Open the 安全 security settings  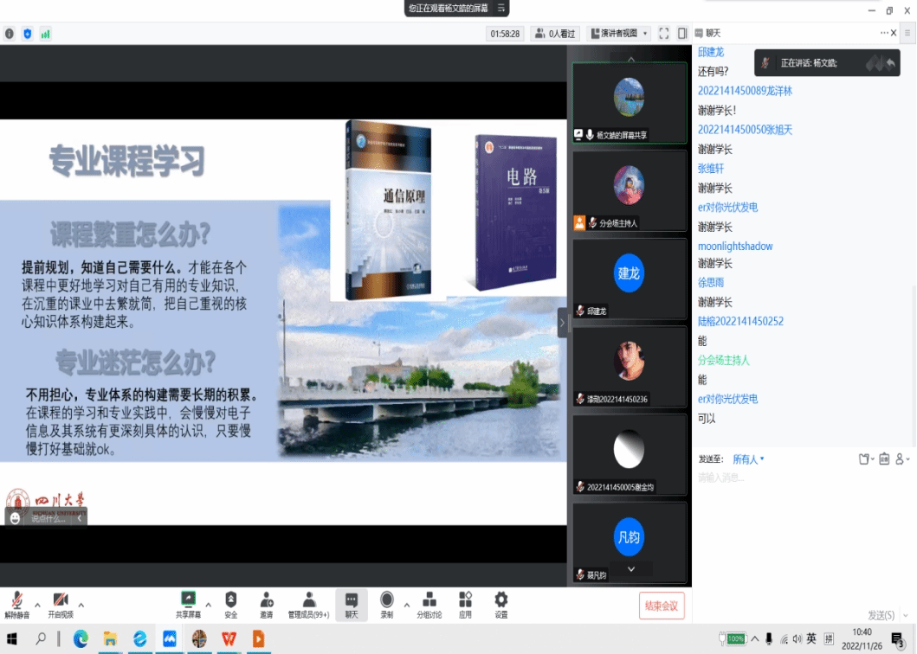[x=230, y=603]
